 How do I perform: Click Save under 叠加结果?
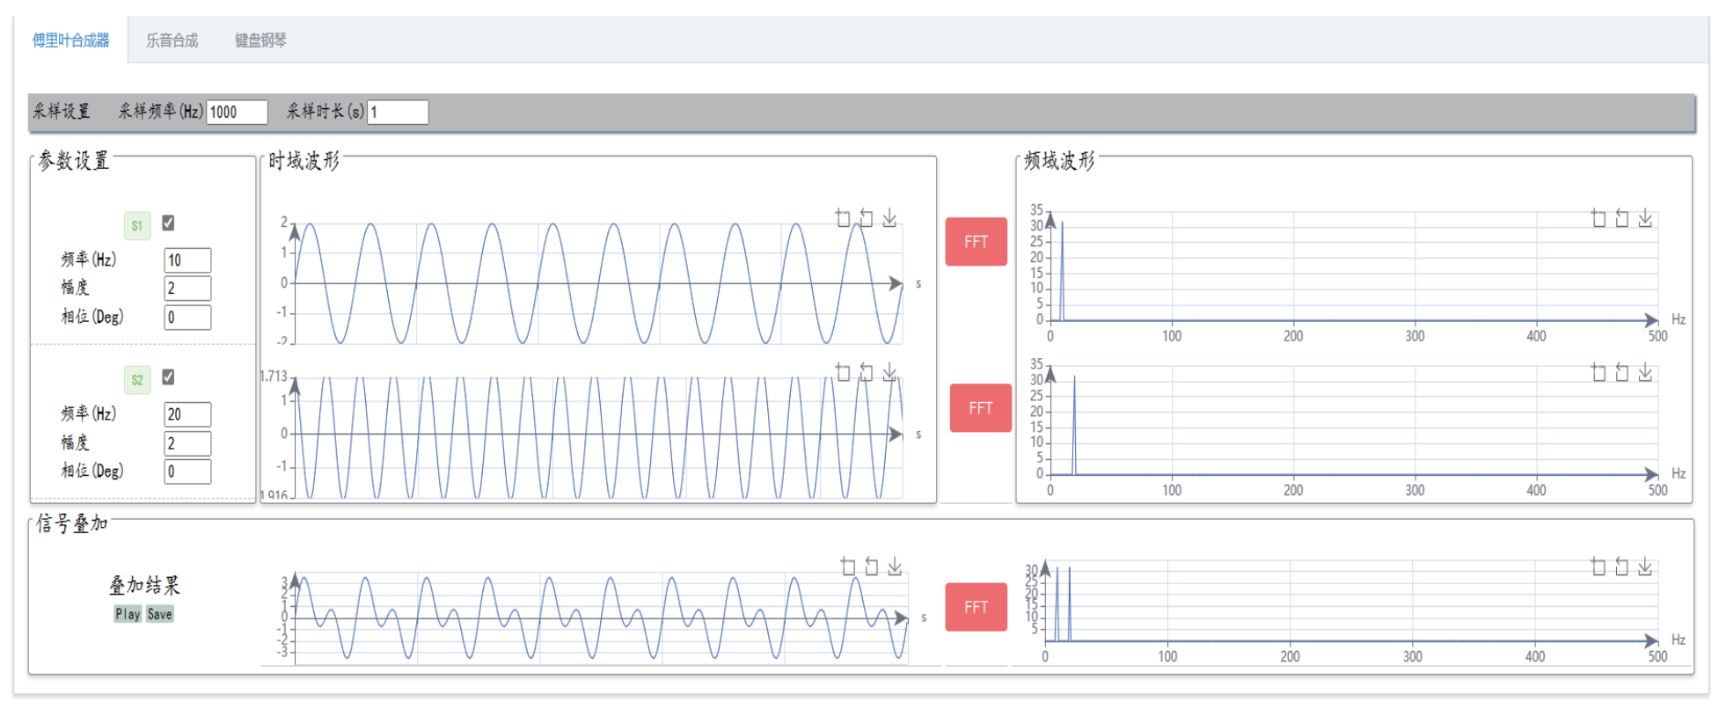coord(159,614)
